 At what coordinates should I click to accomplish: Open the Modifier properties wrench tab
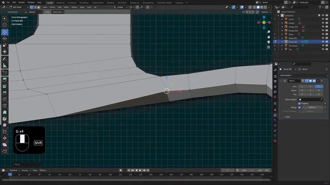[275, 115]
